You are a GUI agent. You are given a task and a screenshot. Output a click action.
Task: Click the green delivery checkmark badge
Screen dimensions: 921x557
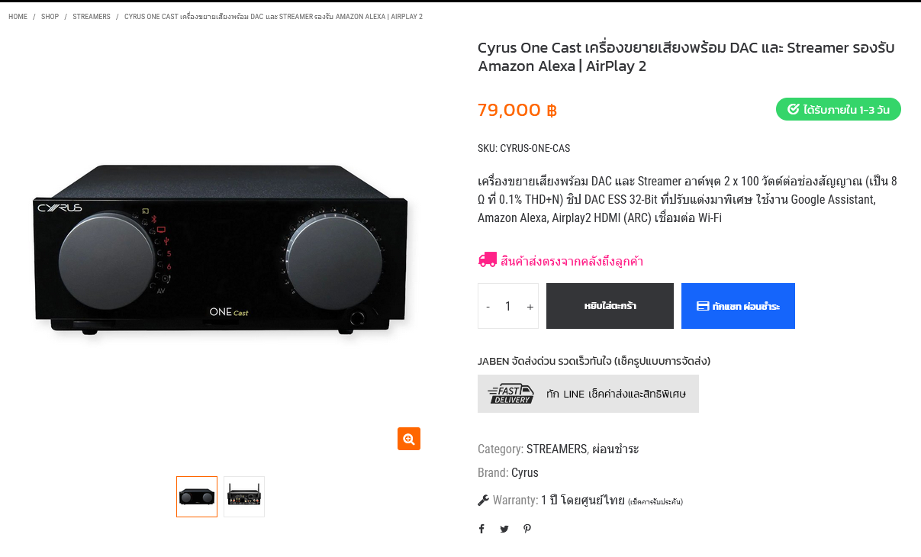pos(839,109)
